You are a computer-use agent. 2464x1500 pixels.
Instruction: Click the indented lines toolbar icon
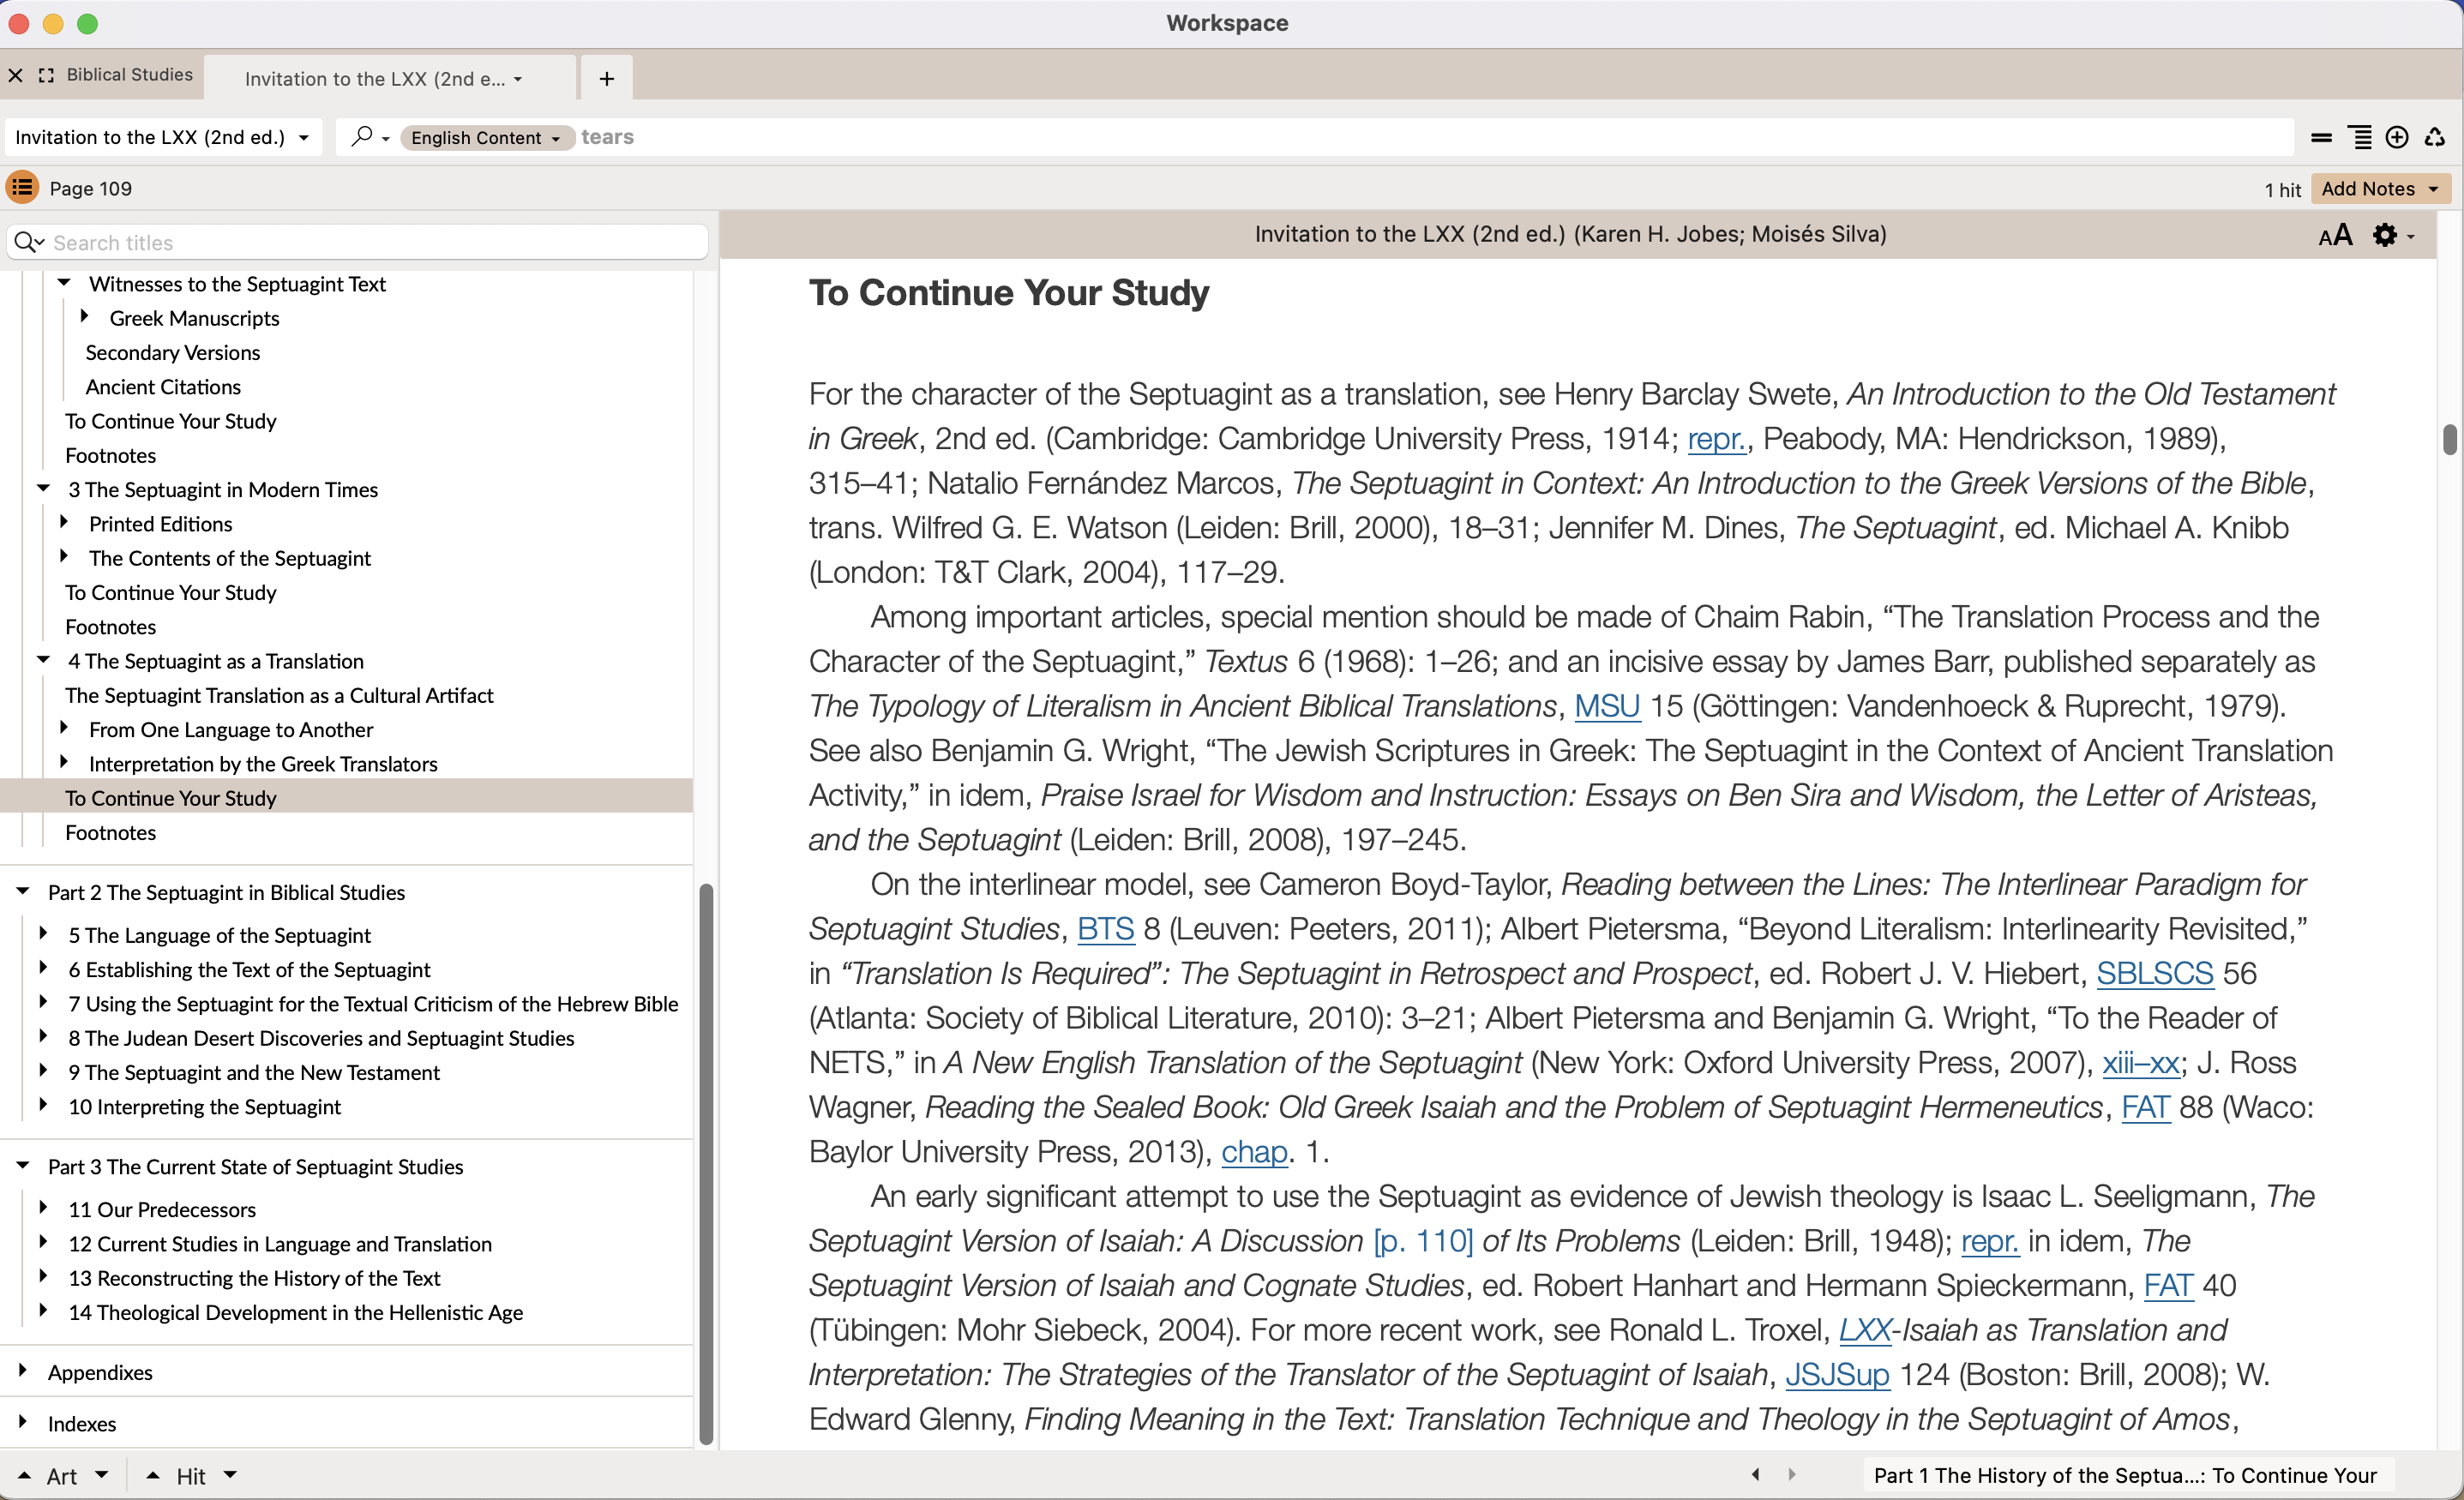click(x=2359, y=137)
